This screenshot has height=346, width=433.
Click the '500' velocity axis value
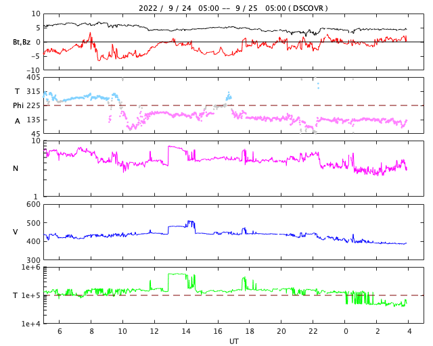tap(33, 223)
